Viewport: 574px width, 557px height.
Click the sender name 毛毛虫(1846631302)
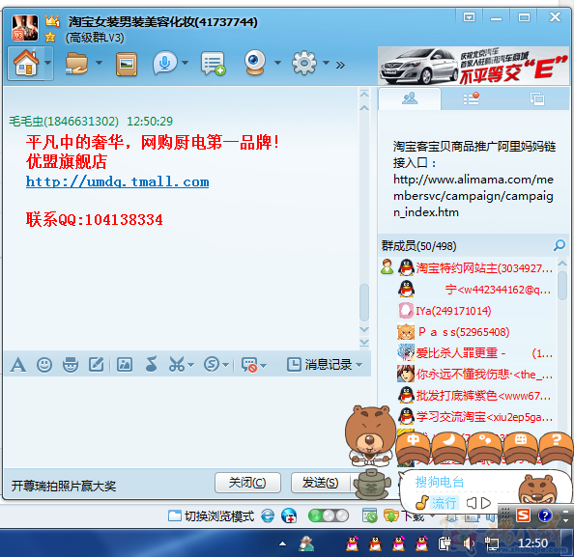(64, 121)
